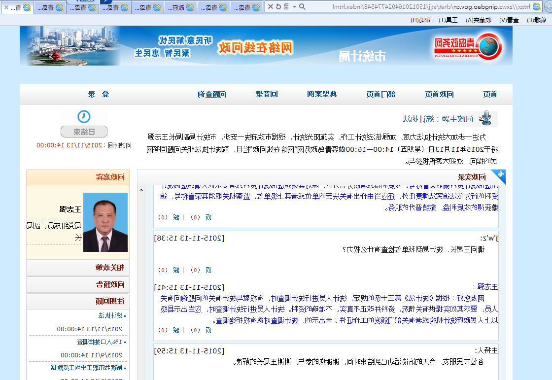Click the Refresh icon in address bar
The height and width of the screenshot is (380, 552).
pos(278,7)
